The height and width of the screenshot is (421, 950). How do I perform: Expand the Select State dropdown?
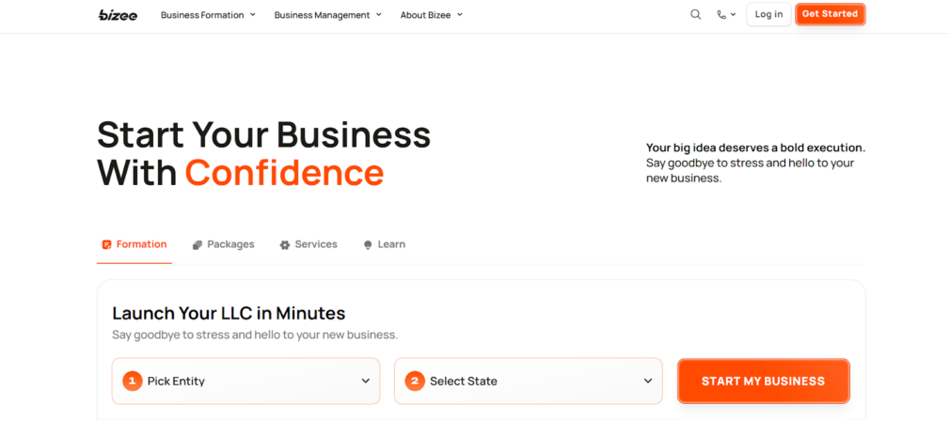coord(529,381)
